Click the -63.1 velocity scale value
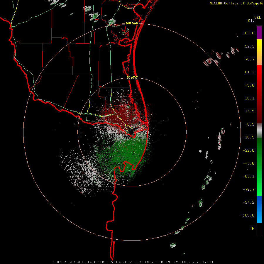 (x=248, y=176)
